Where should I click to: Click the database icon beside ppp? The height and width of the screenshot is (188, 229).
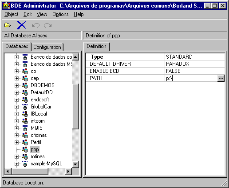click(x=25, y=149)
